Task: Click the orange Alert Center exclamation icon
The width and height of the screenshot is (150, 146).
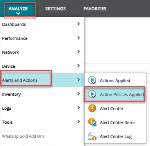Action: pos(92,108)
